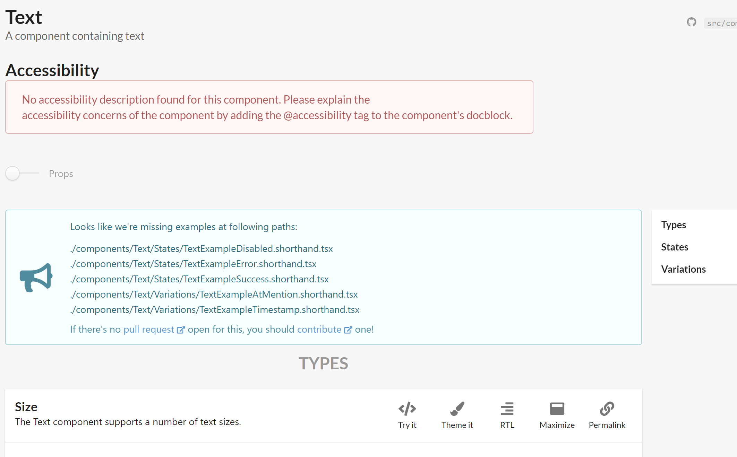Click the Props toggle label
This screenshot has height=457, width=737.
61,174
